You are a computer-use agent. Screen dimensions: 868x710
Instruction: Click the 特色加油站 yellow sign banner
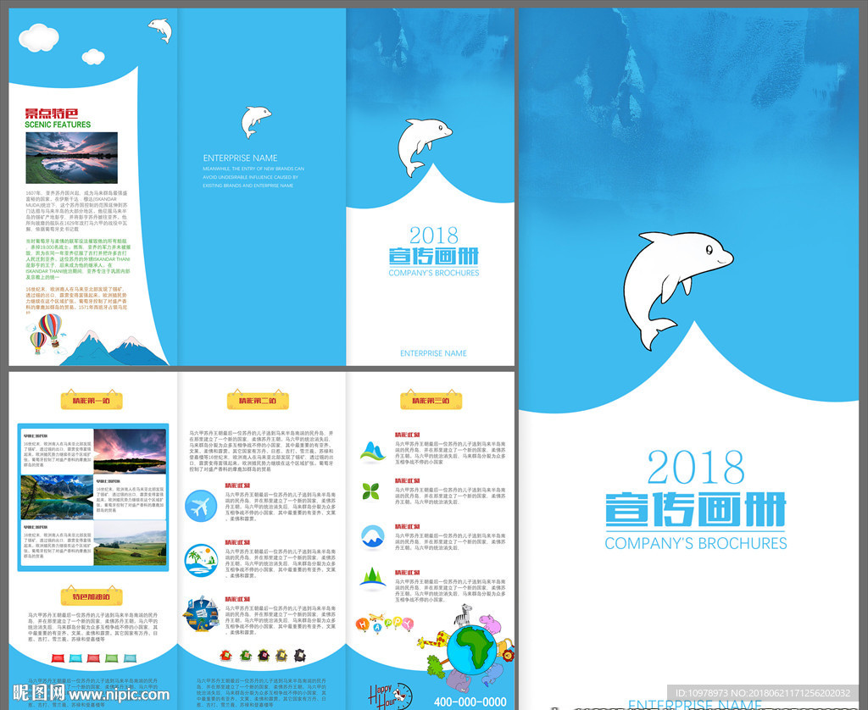click(92, 596)
